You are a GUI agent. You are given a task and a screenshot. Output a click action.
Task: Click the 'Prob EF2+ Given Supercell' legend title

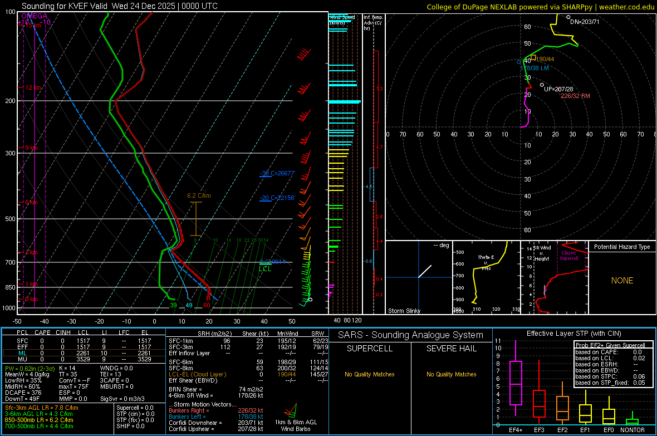click(x=610, y=345)
